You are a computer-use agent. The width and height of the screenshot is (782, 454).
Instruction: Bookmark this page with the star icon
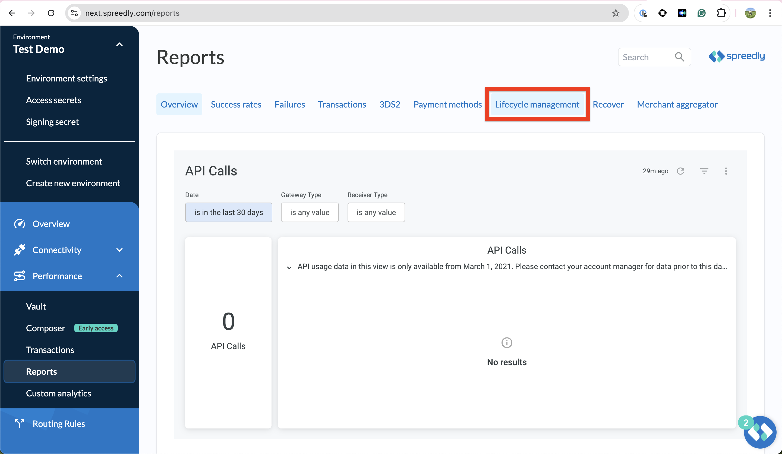(x=616, y=13)
